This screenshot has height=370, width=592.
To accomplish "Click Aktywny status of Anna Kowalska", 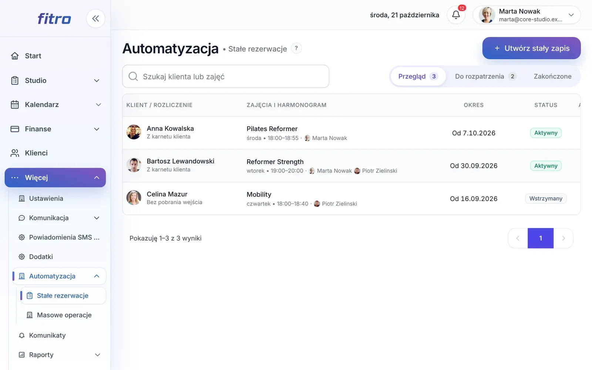I will pos(546,133).
